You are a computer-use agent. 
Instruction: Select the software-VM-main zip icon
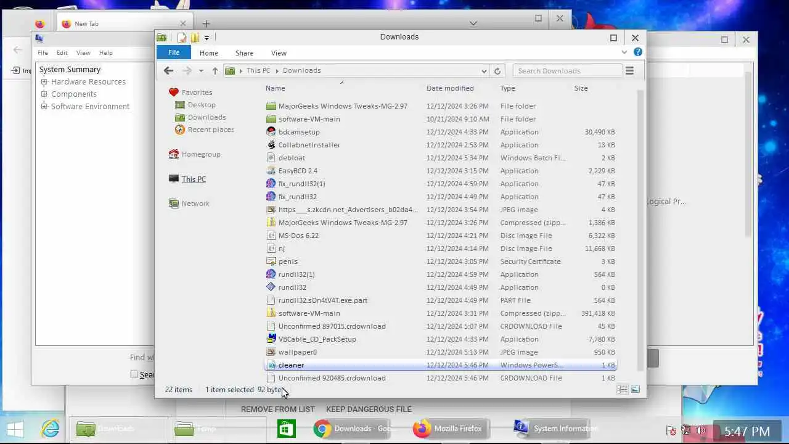point(271,313)
